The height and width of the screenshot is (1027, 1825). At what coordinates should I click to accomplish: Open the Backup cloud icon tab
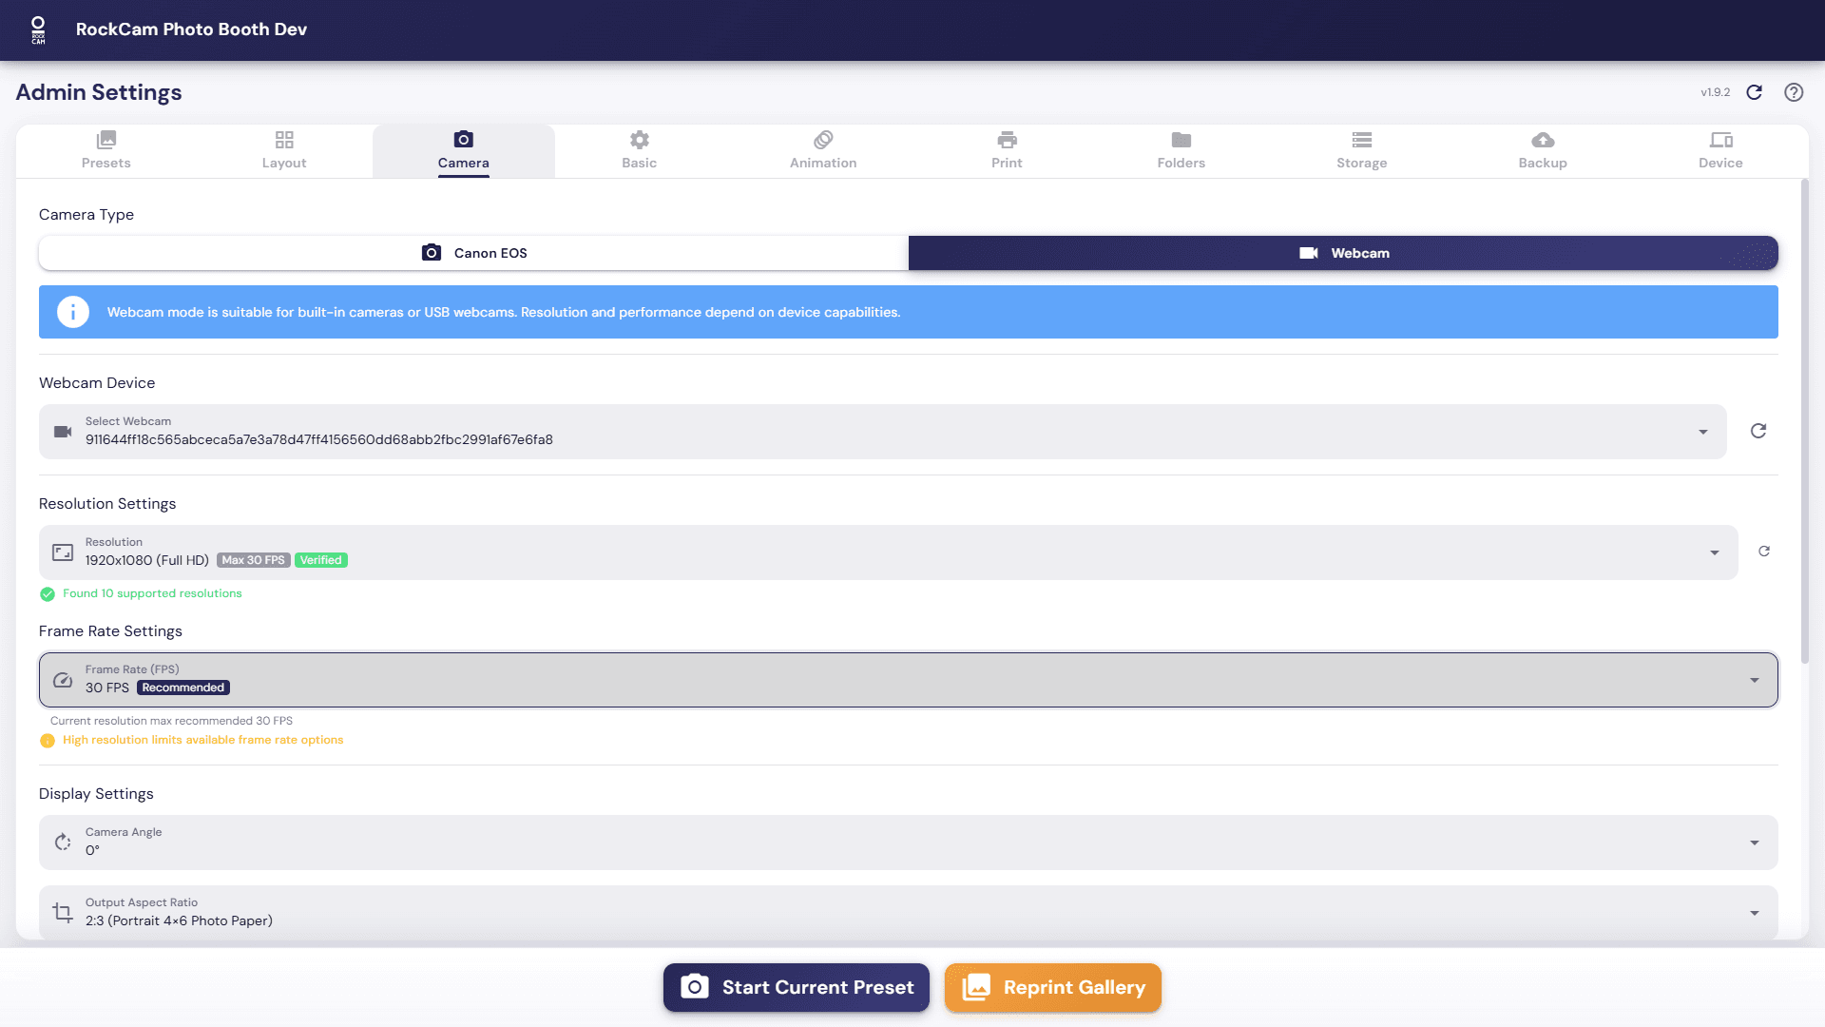coord(1542,141)
